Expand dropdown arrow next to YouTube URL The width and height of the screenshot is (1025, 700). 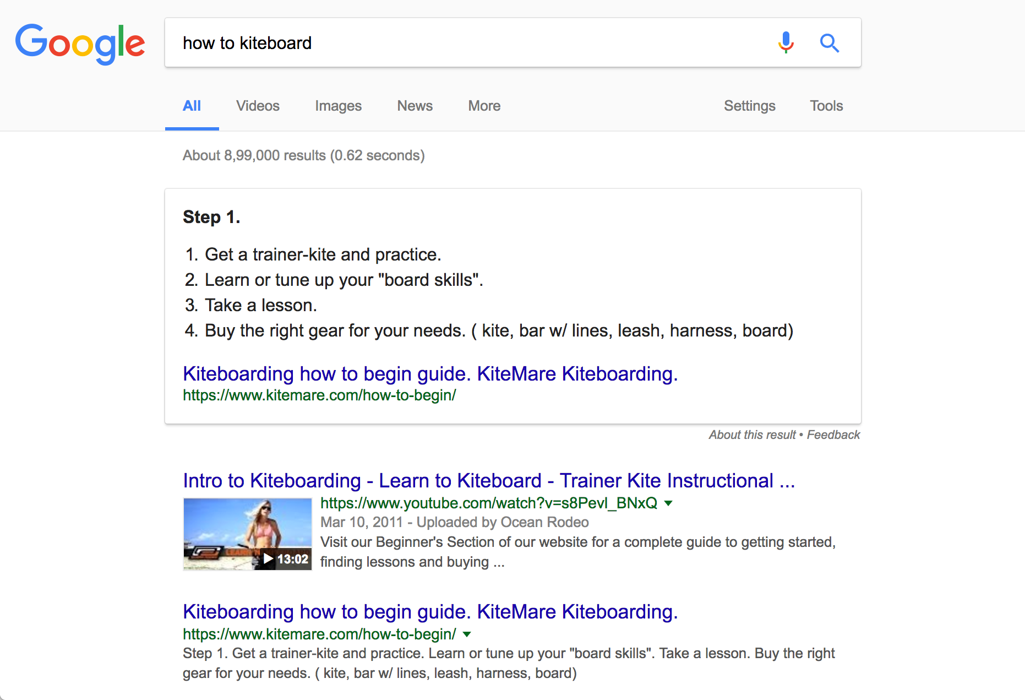[668, 503]
